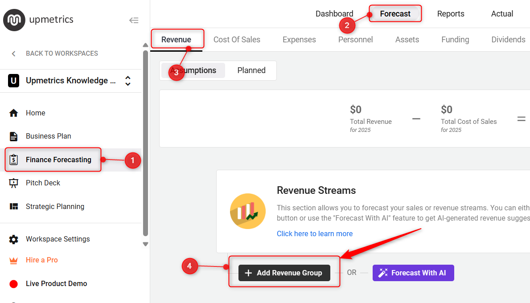Click the upmetrics wordmark text
530x303 pixels.
pos(51,20)
